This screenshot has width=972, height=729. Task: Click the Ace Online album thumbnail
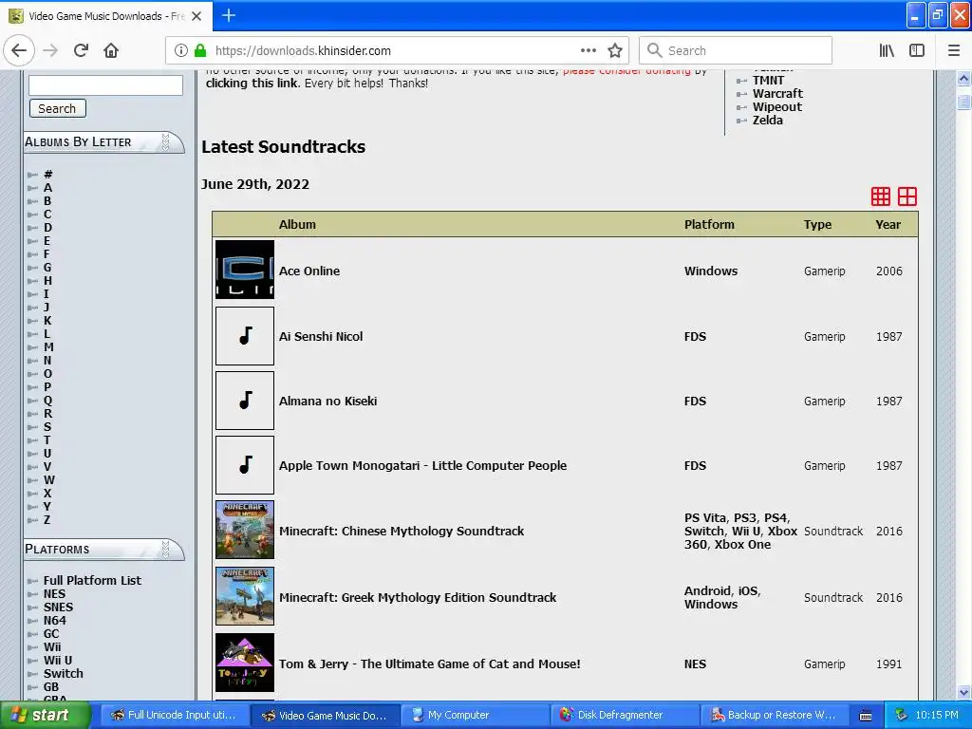point(245,270)
